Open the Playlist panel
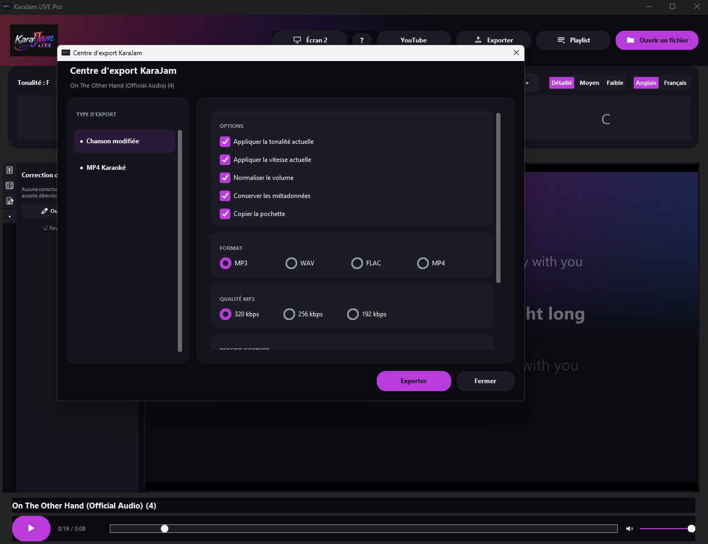708x544 pixels. pos(573,40)
